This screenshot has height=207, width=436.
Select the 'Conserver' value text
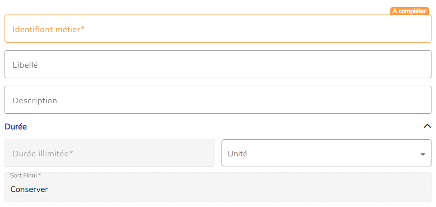pos(29,189)
